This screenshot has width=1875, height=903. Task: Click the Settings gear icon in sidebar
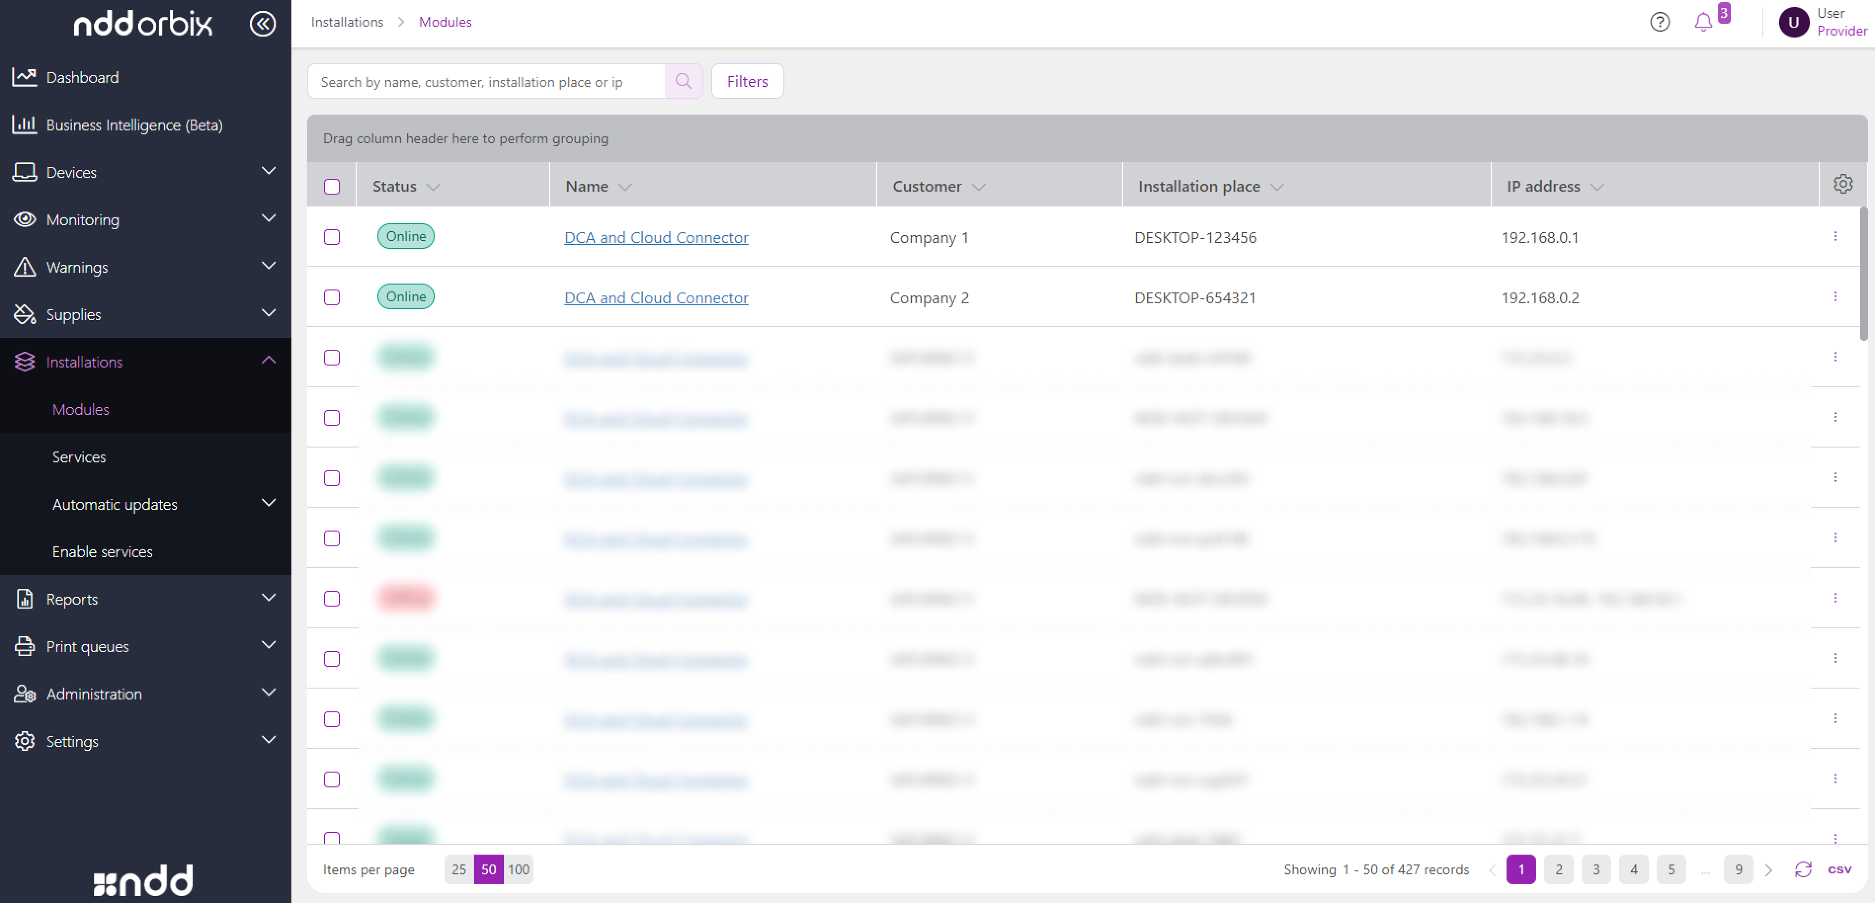point(25,740)
